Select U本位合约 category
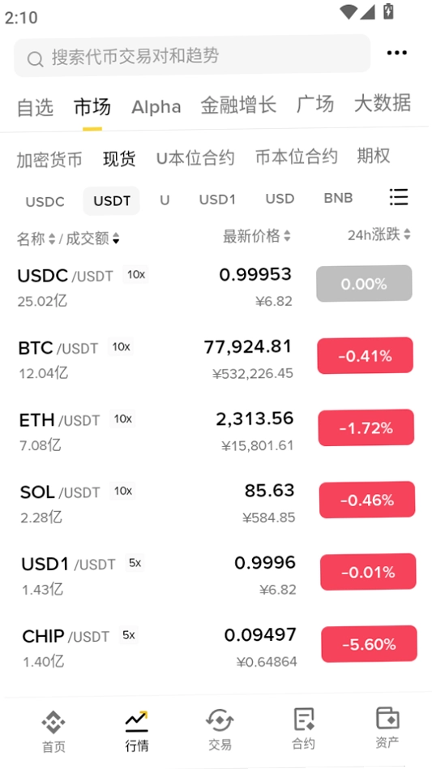 coord(195,158)
